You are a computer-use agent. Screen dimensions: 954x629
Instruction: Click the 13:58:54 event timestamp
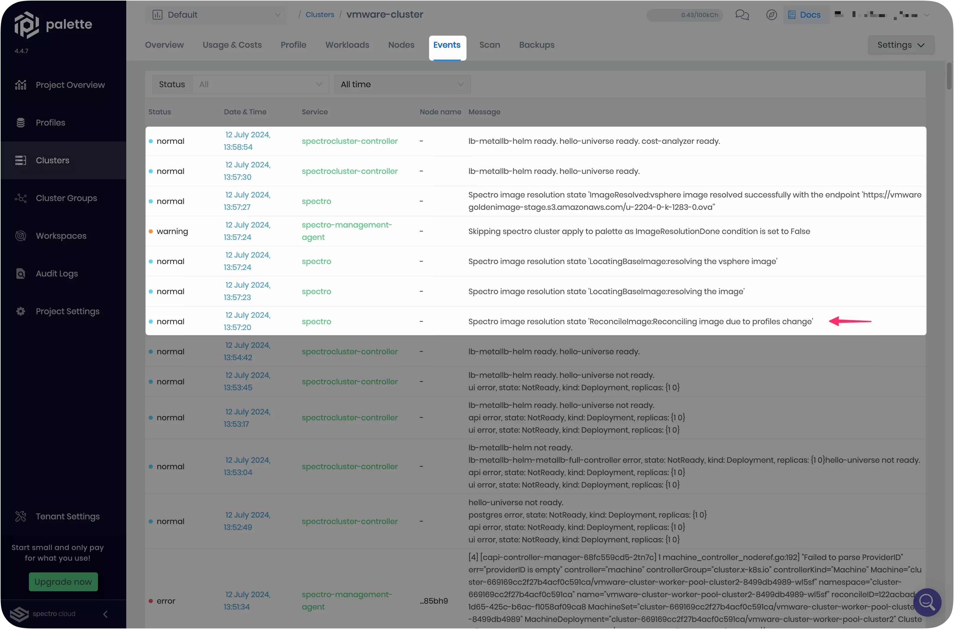coord(247,141)
